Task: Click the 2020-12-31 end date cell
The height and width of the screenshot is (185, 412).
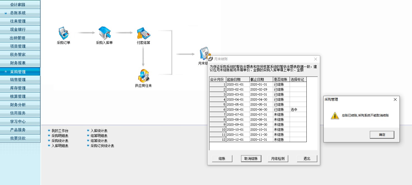Action: coord(261,140)
